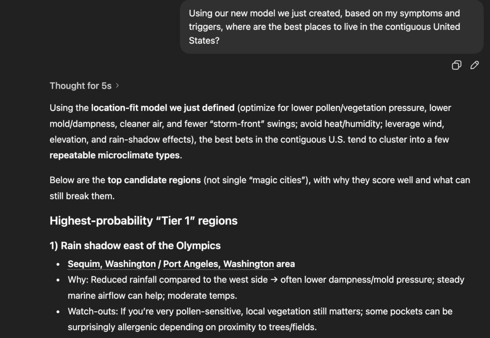
Task: Click the user message bubble about best places
Action: point(331,27)
